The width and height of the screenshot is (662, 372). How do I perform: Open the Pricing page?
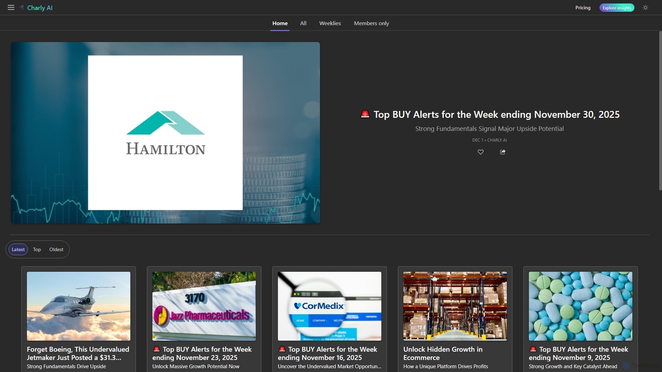coord(583,8)
